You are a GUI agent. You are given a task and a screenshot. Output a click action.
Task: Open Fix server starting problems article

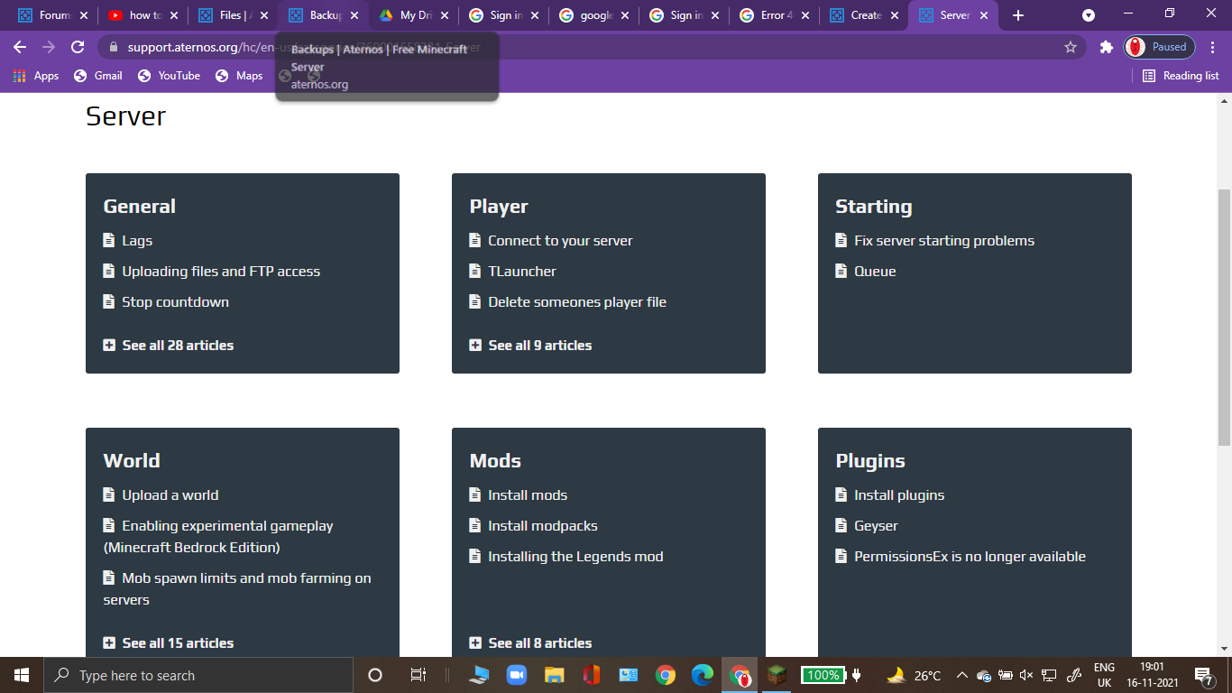(944, 241)
